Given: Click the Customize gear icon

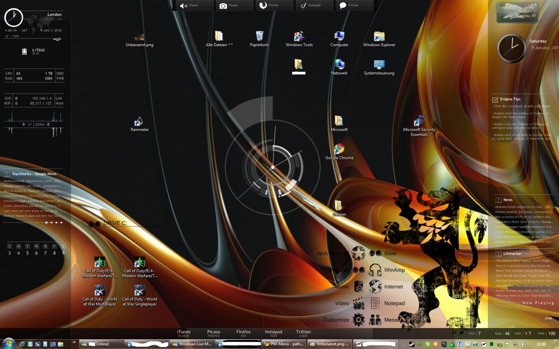Looking at the screenshot, I should 359,320.
